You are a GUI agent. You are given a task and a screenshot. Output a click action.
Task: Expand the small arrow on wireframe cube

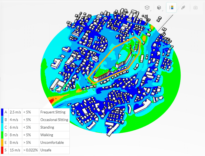pyautogui.click(x=150, y=11)
